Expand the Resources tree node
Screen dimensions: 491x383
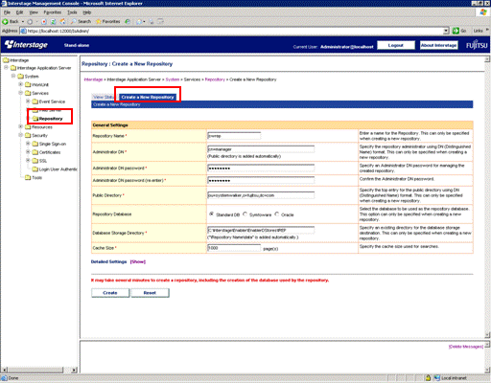[x=20, y=126]
